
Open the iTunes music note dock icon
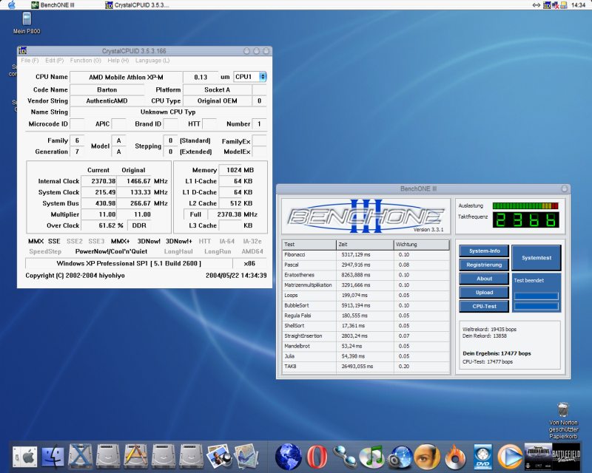(370, 457)
